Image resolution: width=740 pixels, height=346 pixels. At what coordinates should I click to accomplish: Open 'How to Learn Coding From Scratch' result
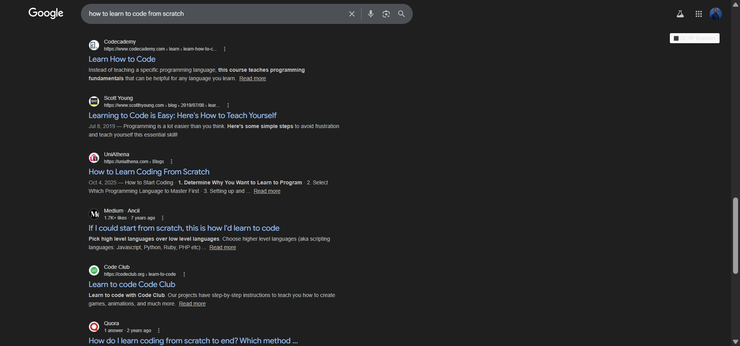click(x=149, y=172)
